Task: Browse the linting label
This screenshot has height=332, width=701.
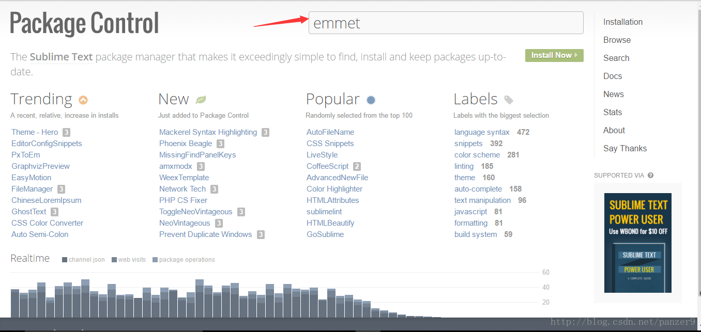Action: pyautogui.click(x=464, y=166)
